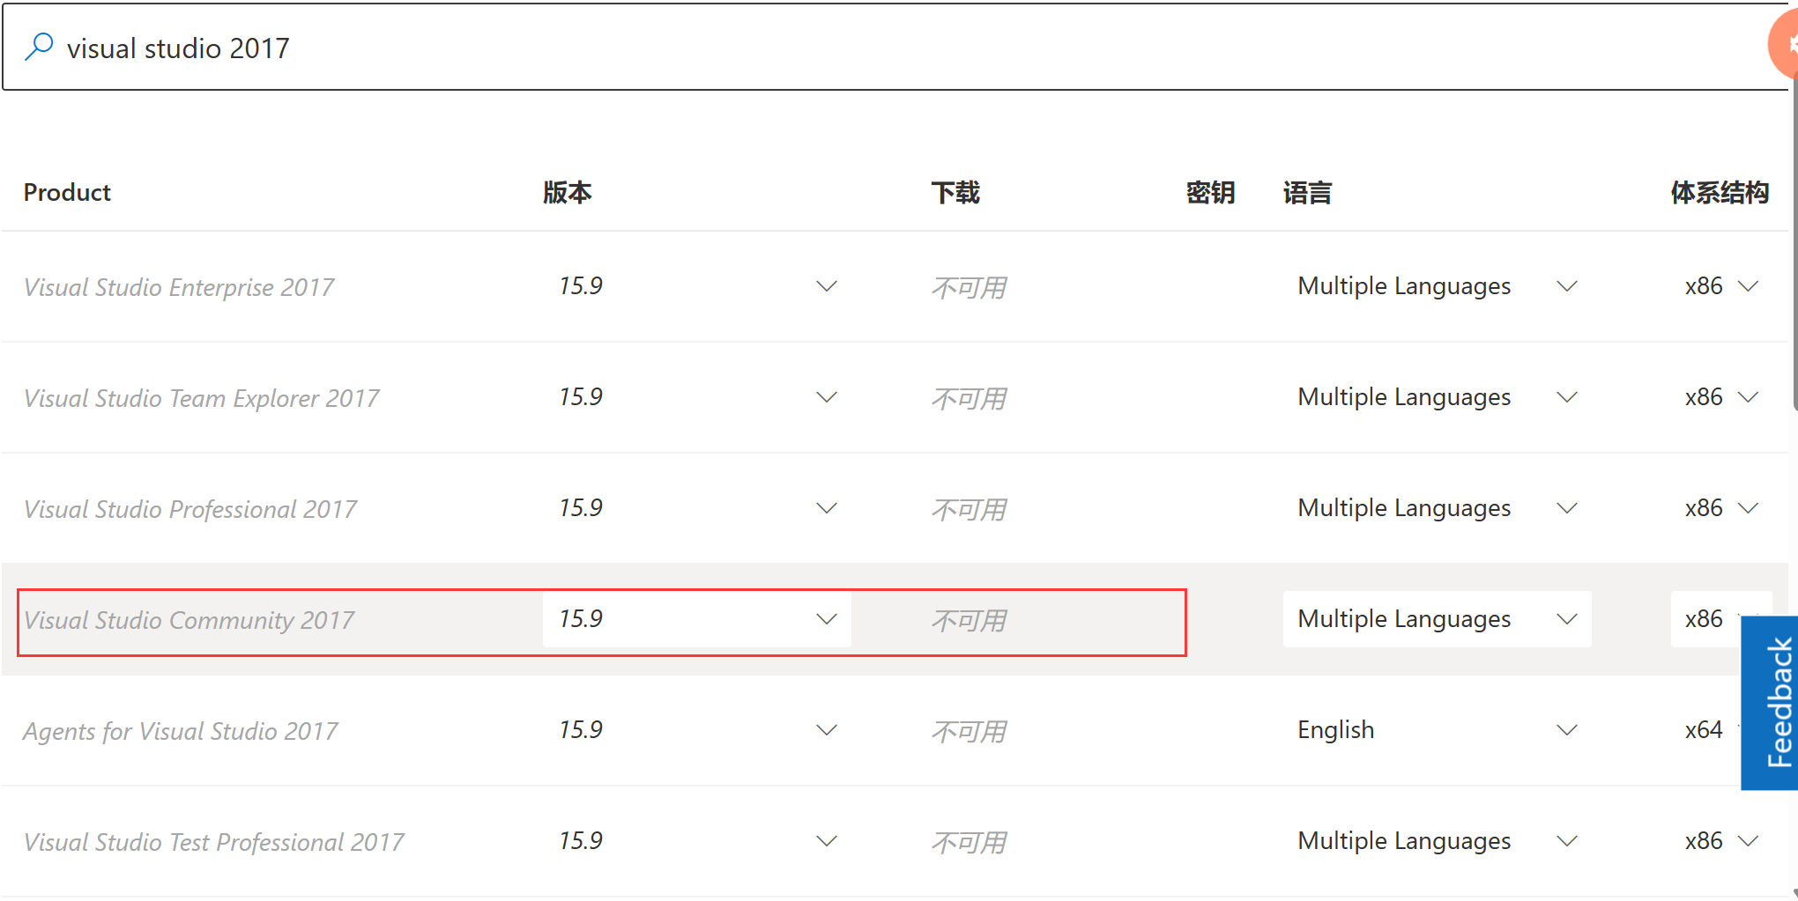Open x64 architecture dropdown for Agents row

pyautogui.click(x=1706, y=730)
